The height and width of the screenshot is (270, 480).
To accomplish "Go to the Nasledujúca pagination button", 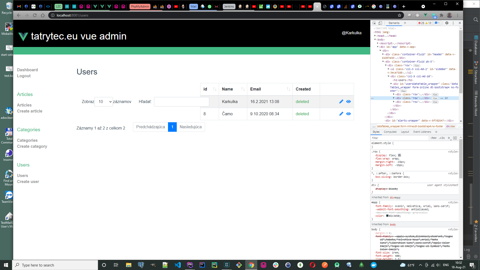I will pos(191,127).
